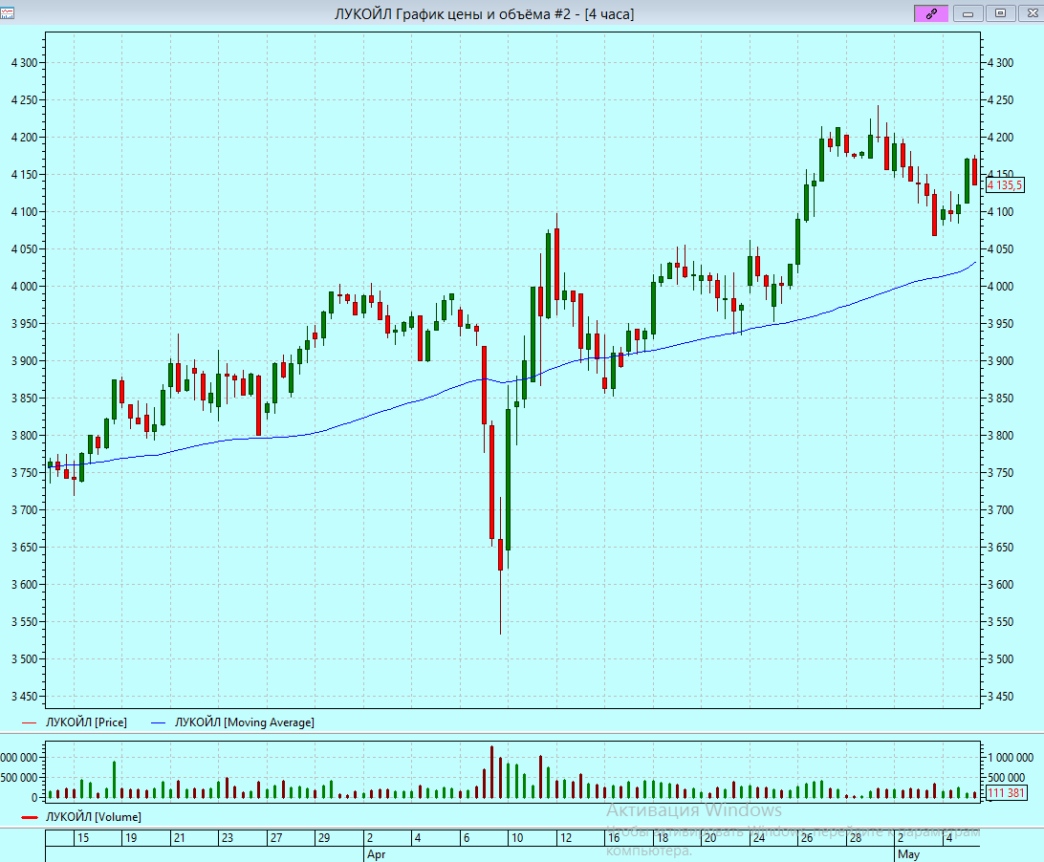The width and height of the screenshot is (1044, 862).
Task: Maximize the ЛУКОЙЛ chart window
Action: [x=1000, y=12]
